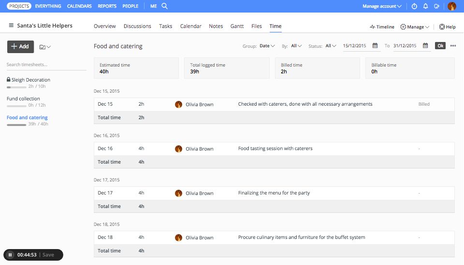Click the Search timesheets input field
This screenshot has width=464, height=265.
(46, 65)
